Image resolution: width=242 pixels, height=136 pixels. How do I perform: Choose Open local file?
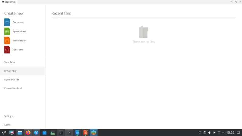pyautogui.click(x=22, y=79)
